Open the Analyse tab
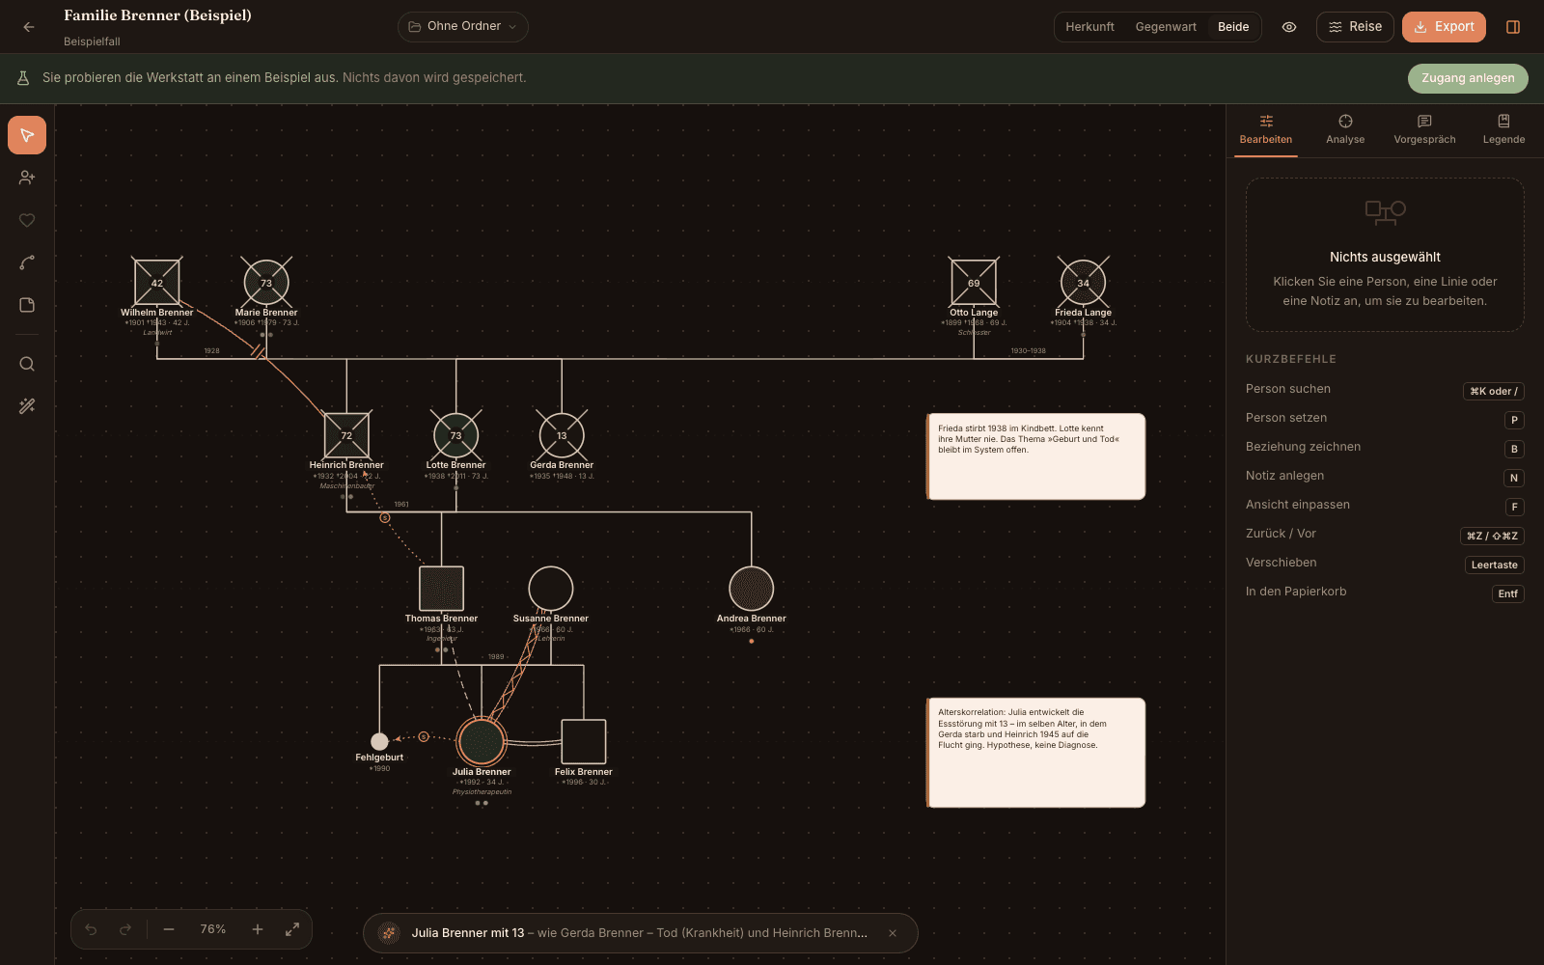Viewport: 1544px width, 965px height. click(x=1345, y=130)
